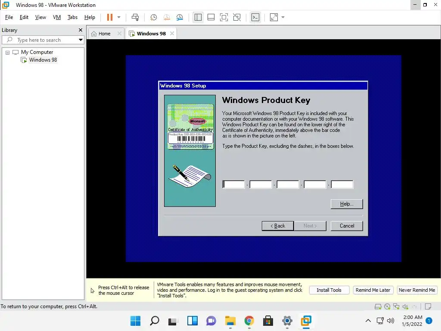Open File Explorer from the taskbar
The width and height of the screenshot is (441, 331).
(x=230, y=321)
